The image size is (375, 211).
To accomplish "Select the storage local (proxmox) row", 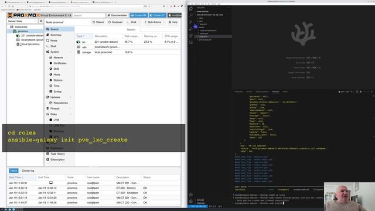I will 128,52.
